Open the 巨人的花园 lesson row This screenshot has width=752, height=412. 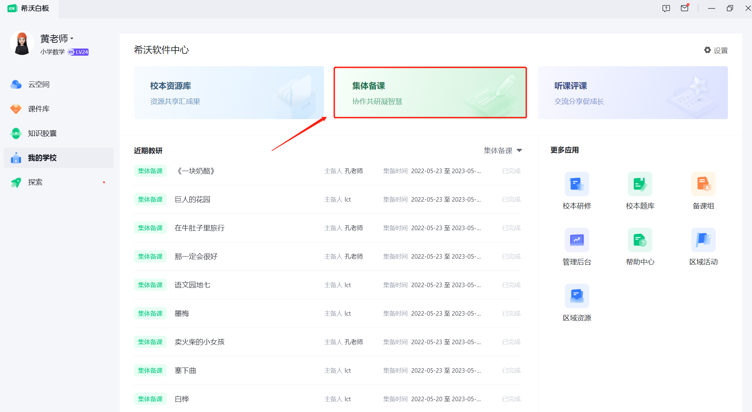pyautogui.click(x=327, y=200)
